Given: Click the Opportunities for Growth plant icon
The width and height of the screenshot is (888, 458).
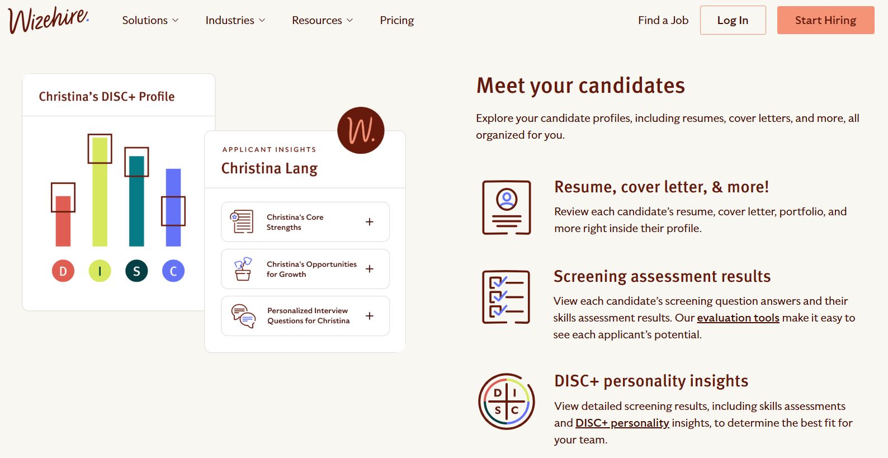Looking at the screenshot, I should pos(243,269).
